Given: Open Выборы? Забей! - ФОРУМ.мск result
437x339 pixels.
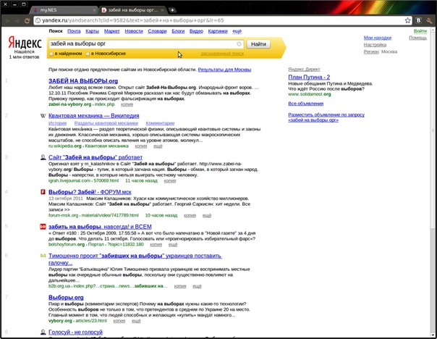Looking at the screenshot, I should tap(90, 192).
